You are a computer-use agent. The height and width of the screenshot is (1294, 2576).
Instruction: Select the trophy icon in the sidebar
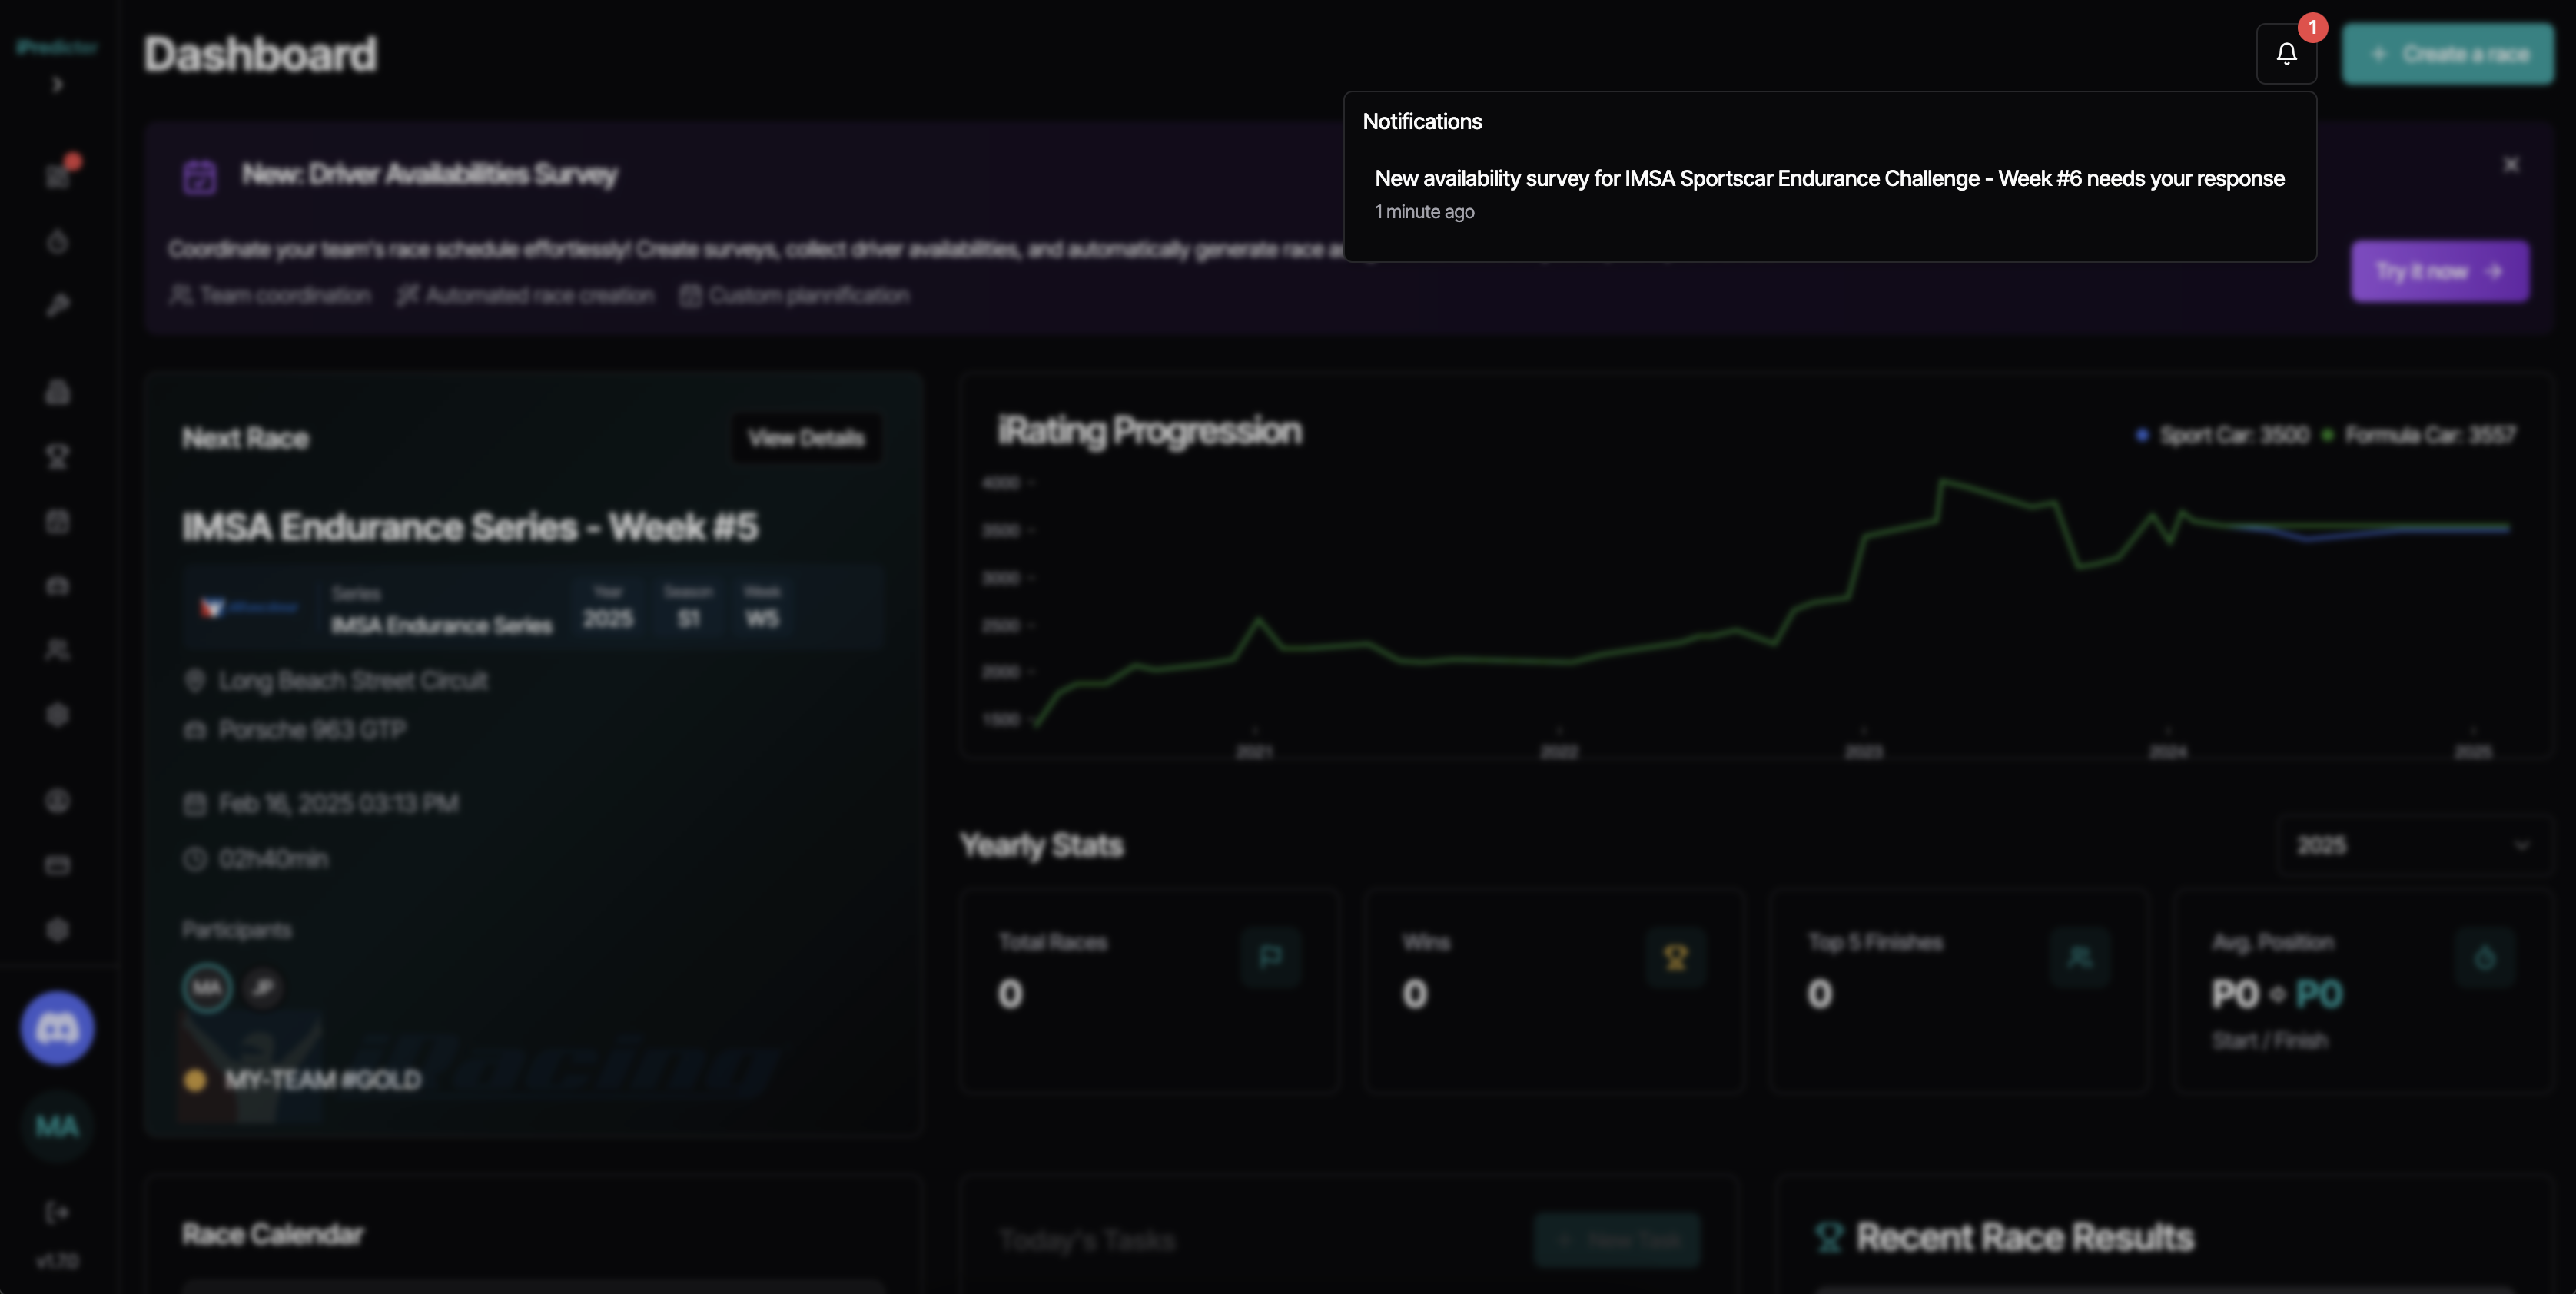click(58, 457)
